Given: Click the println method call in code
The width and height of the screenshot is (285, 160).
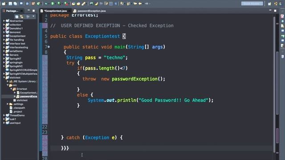Looking at the screenshot, I should pos(126,100).
